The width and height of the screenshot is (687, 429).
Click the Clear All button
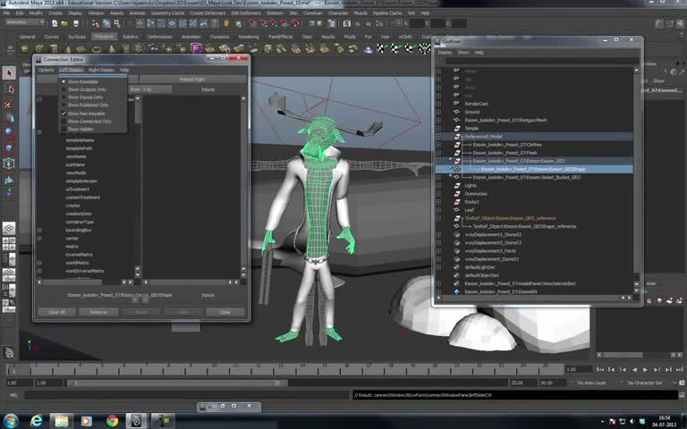(x=56, y=312)
